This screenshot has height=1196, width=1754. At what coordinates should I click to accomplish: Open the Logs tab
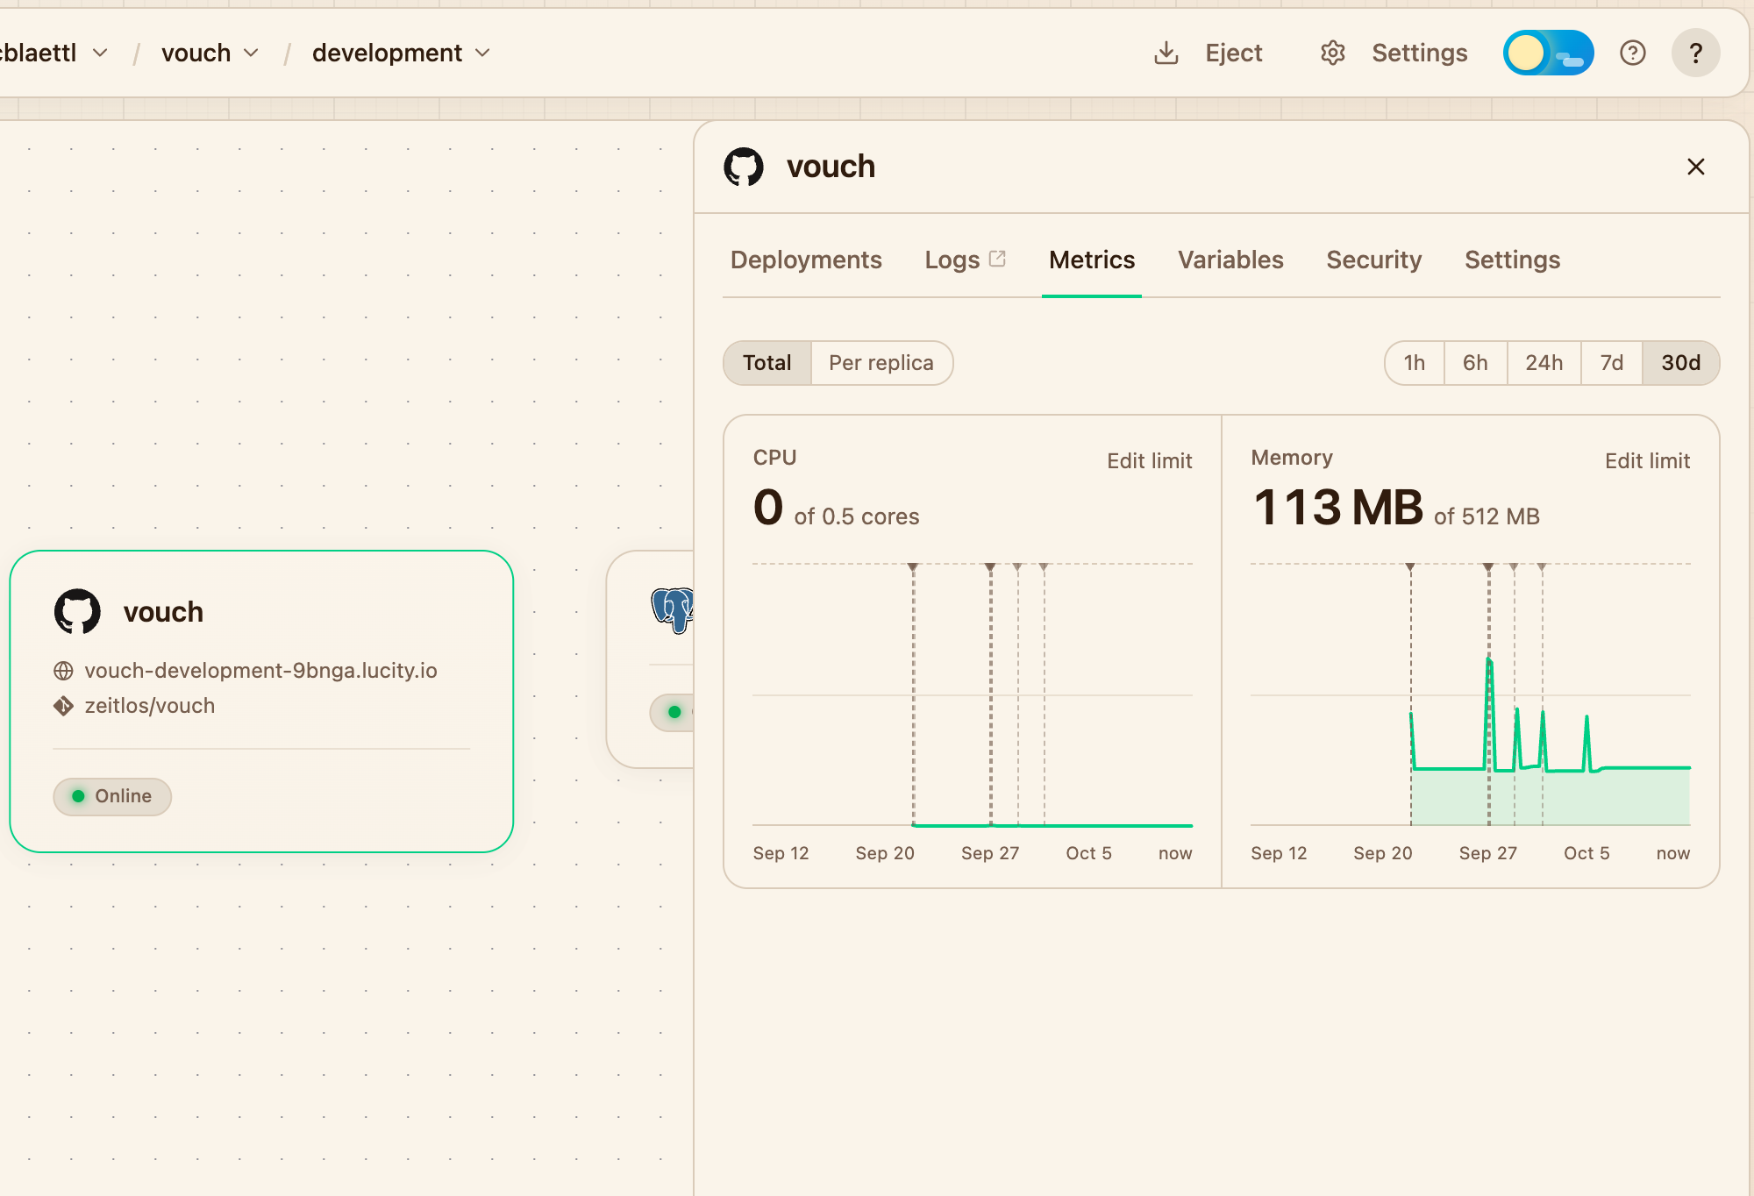pos(952,260)
